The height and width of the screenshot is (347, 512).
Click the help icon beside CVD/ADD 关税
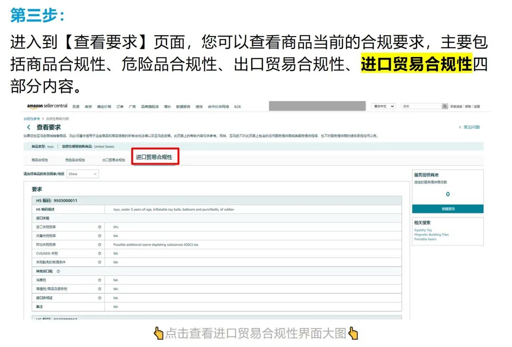point(100,253)
